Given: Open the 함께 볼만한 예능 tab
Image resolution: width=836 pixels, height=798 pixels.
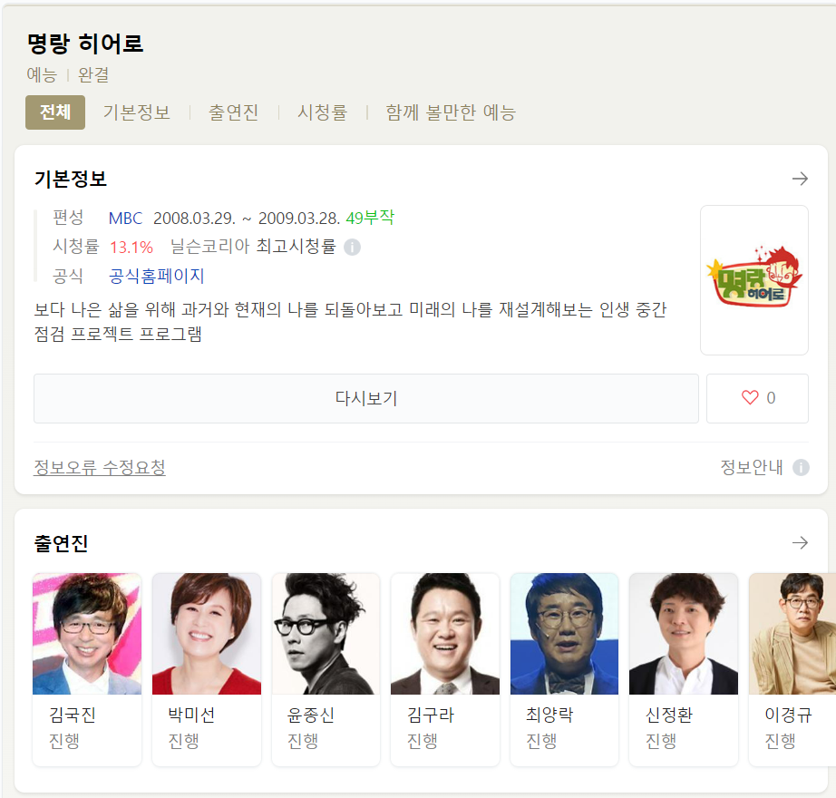Looking at the screenshot, I should click(451, 112).
